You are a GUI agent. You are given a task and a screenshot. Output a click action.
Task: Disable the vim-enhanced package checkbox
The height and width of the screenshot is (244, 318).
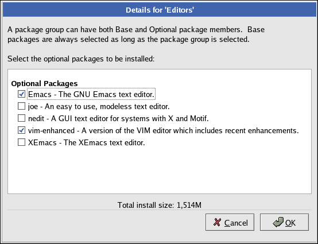point(21,130)
